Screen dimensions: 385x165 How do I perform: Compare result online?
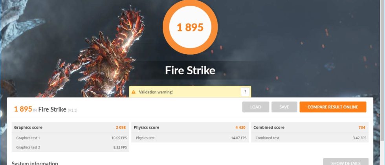(x=333, y=107)
